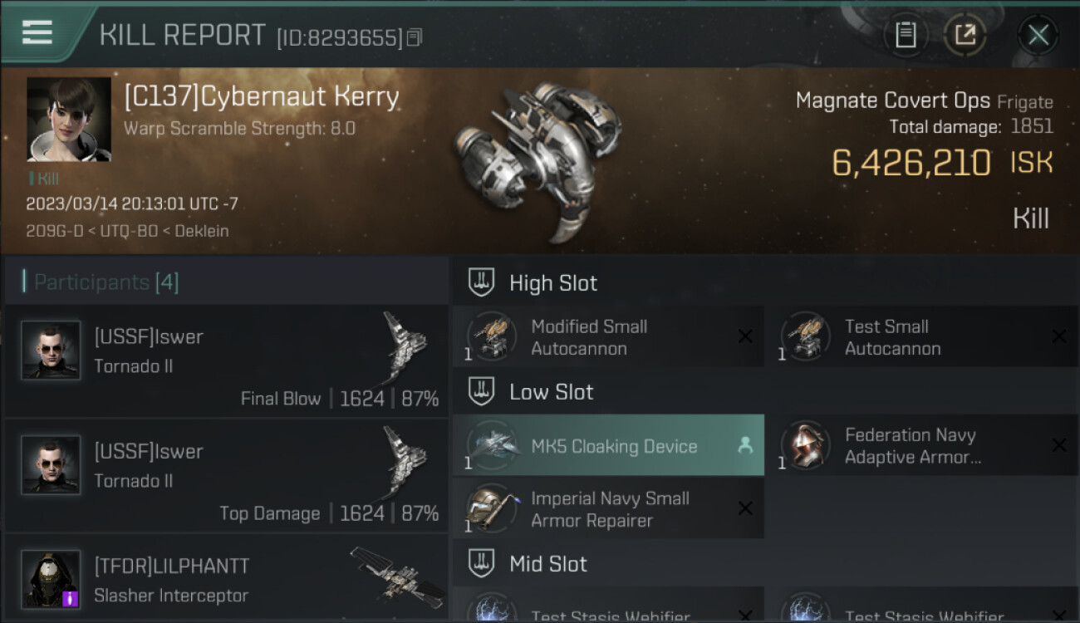Viewport: 1080px width, 623px height.
Task: Select the Test Small Autocannon module icon
Action: coord(805,337)
